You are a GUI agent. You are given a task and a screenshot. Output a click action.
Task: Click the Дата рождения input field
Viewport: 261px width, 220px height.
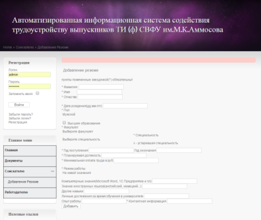[x=125, y=106]
